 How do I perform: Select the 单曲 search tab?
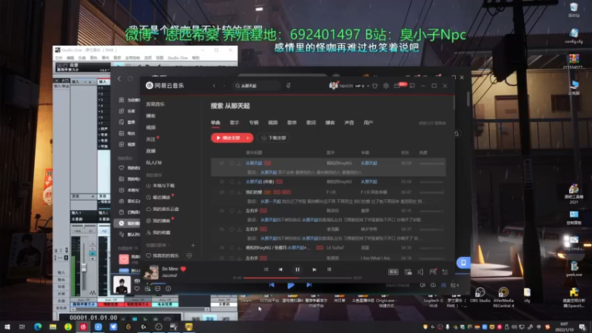pyautogui.click(x=215, y=123)
